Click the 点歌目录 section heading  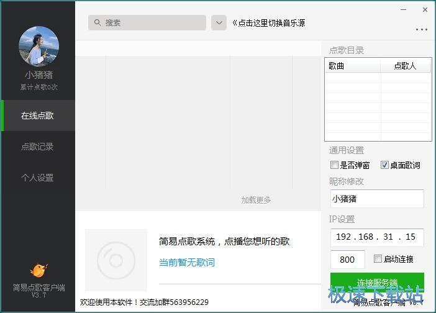[347, 50]
